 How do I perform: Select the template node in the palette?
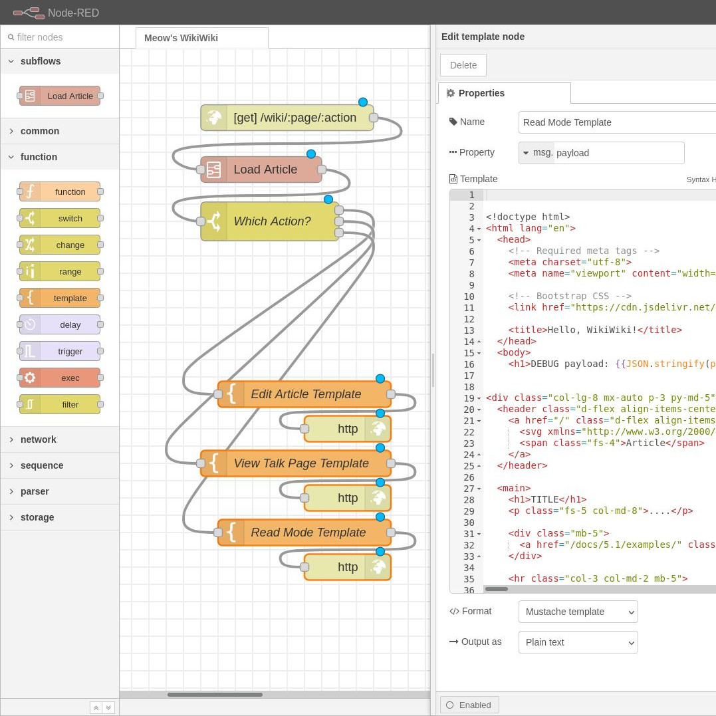coord(60,298)
